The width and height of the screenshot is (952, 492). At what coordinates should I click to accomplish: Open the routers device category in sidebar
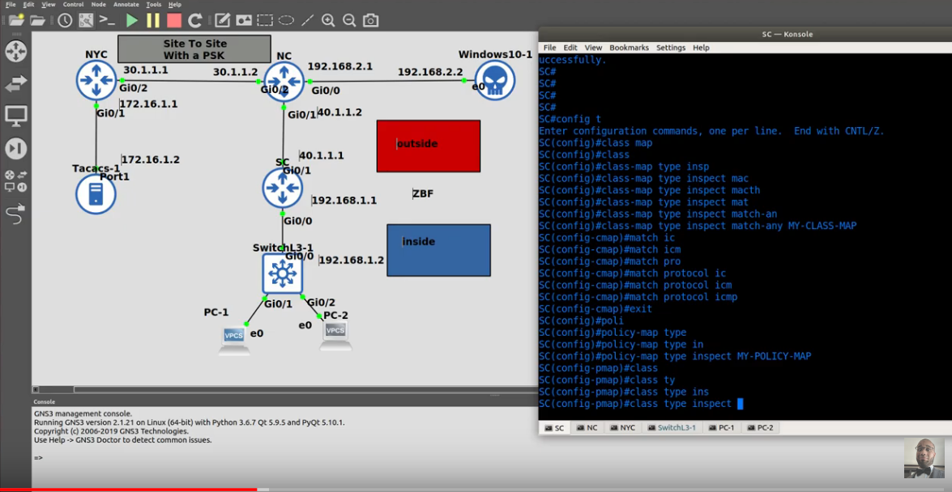coord(15,51)
